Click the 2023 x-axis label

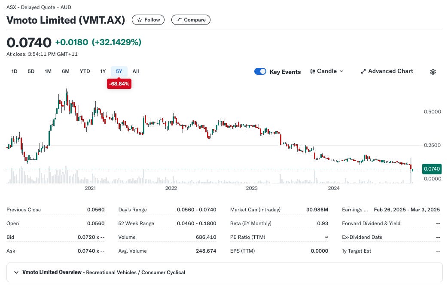(252, 188)
